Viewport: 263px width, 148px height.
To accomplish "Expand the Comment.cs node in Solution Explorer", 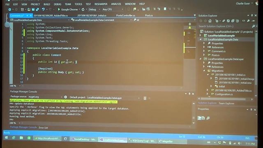I will pyautogui.click(x=204, y=51).
